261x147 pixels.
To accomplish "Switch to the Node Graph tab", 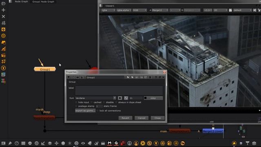I will pos(21,2).
